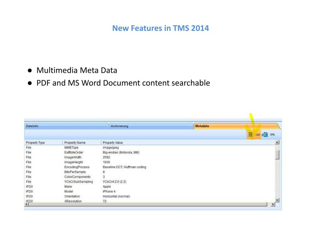Click the value 'YCbCr4:2:0 (2 2)'
Screen dimensions: 316x237
(x=114, y=181)
